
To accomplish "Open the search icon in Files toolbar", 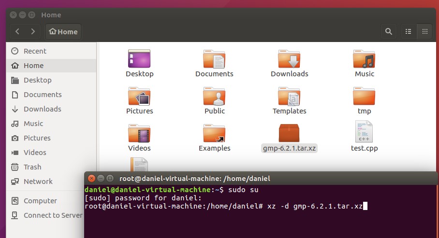I will [388, 31].
